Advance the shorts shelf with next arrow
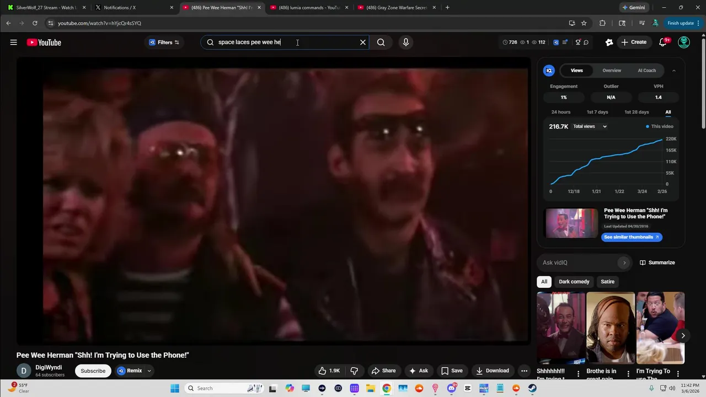The image size is (706, 397). (x=683, y=335)
